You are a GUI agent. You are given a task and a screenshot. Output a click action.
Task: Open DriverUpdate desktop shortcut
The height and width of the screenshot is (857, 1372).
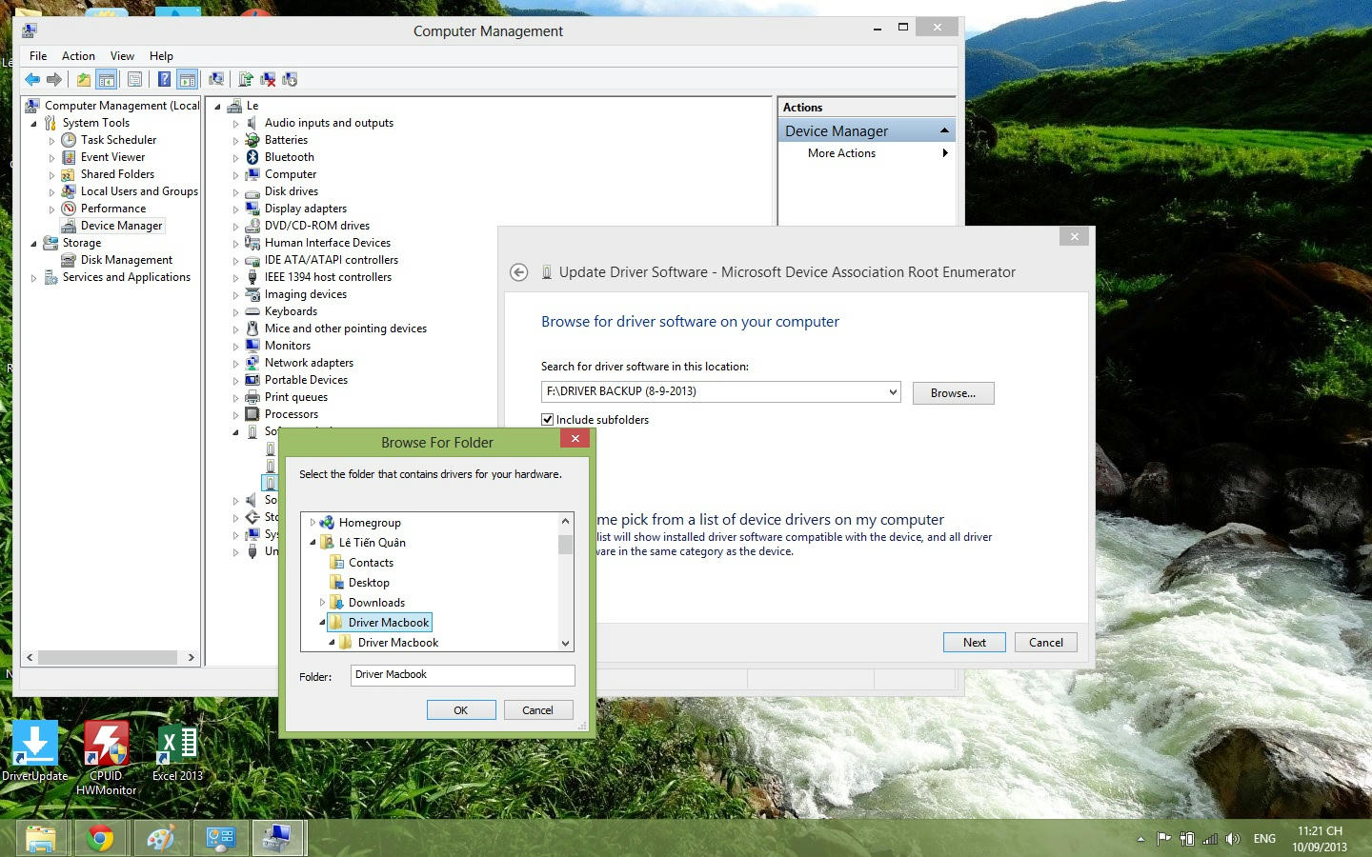(x=34, y=752)
